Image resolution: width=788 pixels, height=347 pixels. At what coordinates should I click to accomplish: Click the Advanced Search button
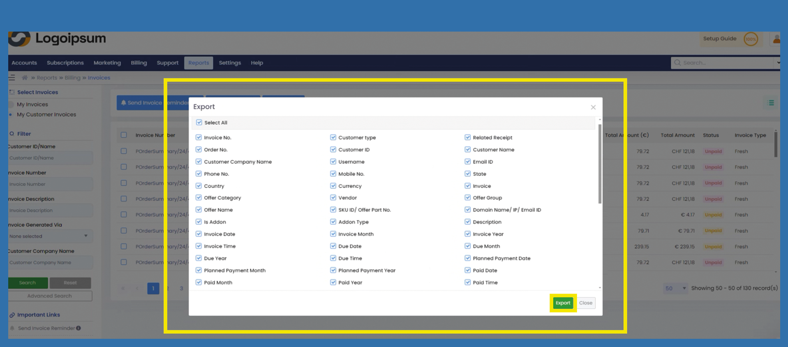point(50,296)
